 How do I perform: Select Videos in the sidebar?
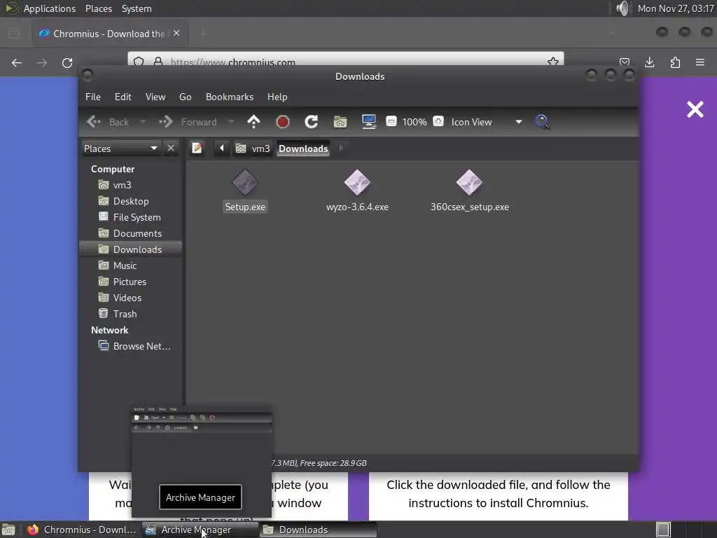pos(131,298)
